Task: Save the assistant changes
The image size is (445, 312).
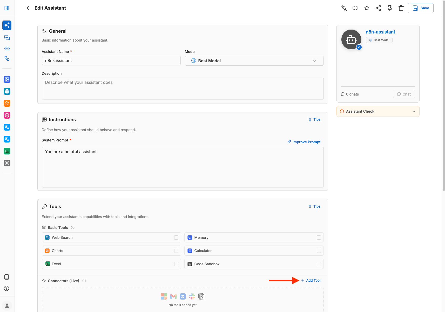Action: coord(420,8)
